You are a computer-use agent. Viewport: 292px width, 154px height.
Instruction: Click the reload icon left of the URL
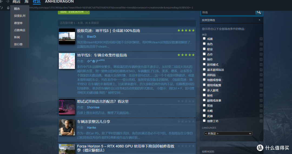(x=2, y=8)
